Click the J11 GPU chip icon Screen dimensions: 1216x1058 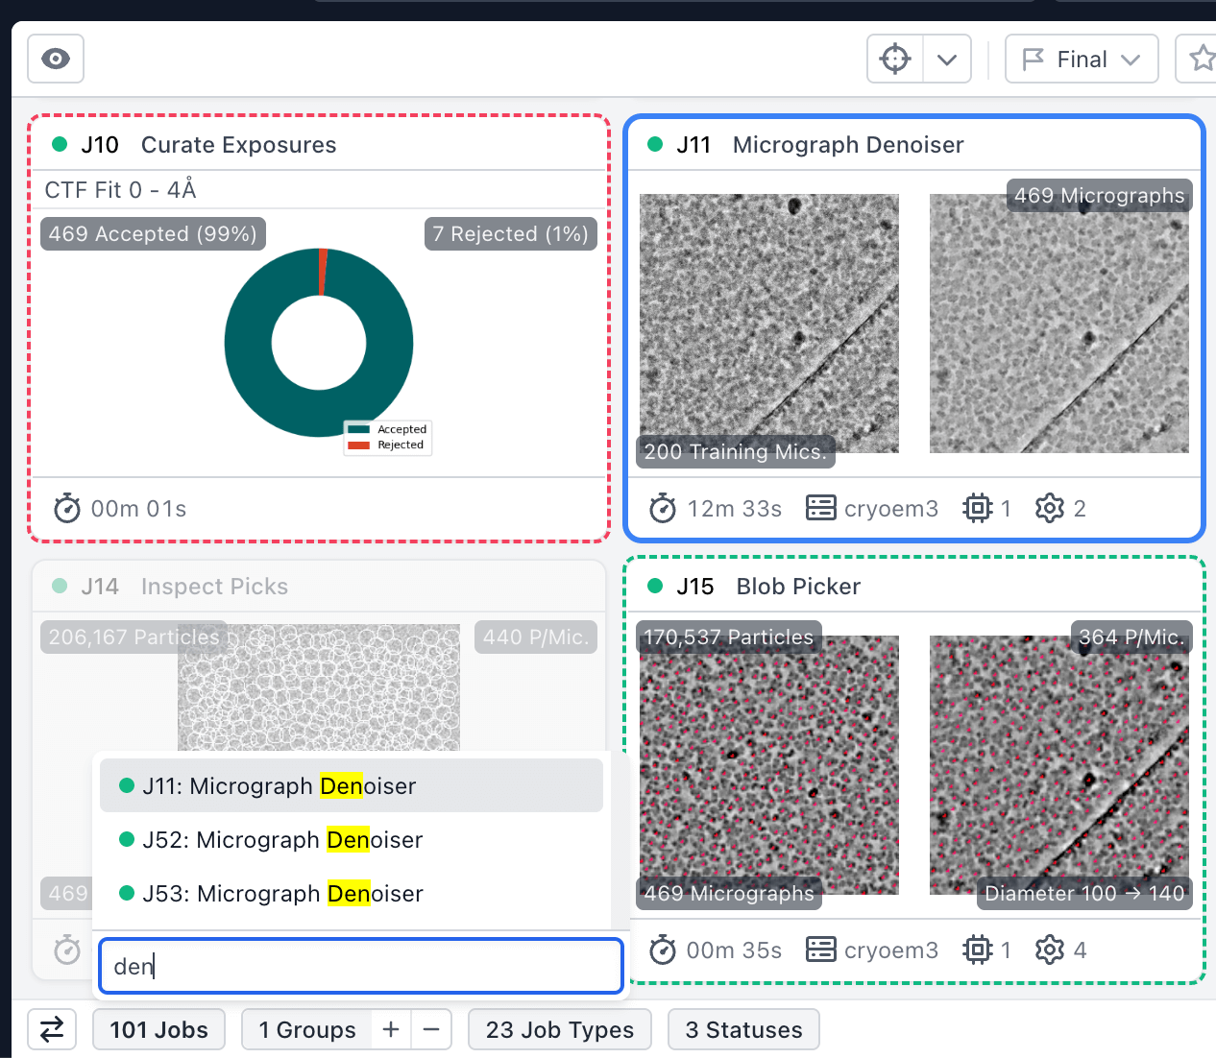pos(977,509)
